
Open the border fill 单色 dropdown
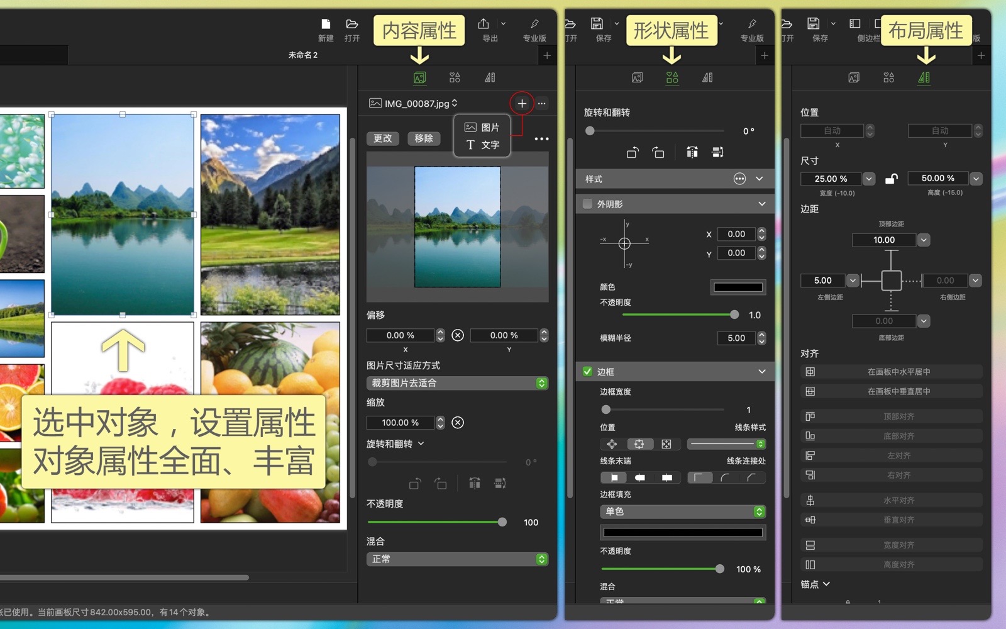point(682,511)
